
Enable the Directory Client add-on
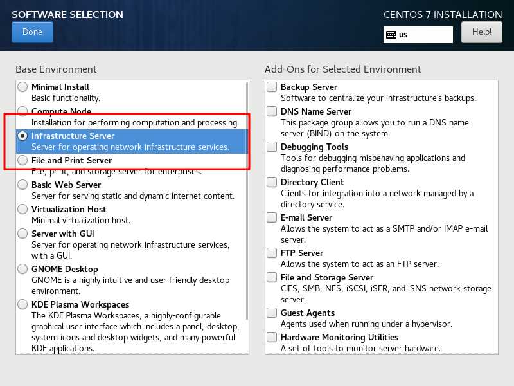pos(272,182)
